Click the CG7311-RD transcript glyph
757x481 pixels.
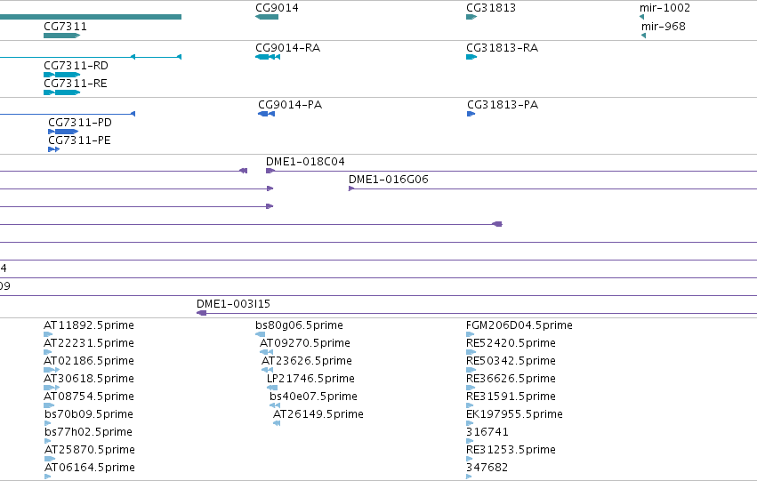tap(61, 75)
